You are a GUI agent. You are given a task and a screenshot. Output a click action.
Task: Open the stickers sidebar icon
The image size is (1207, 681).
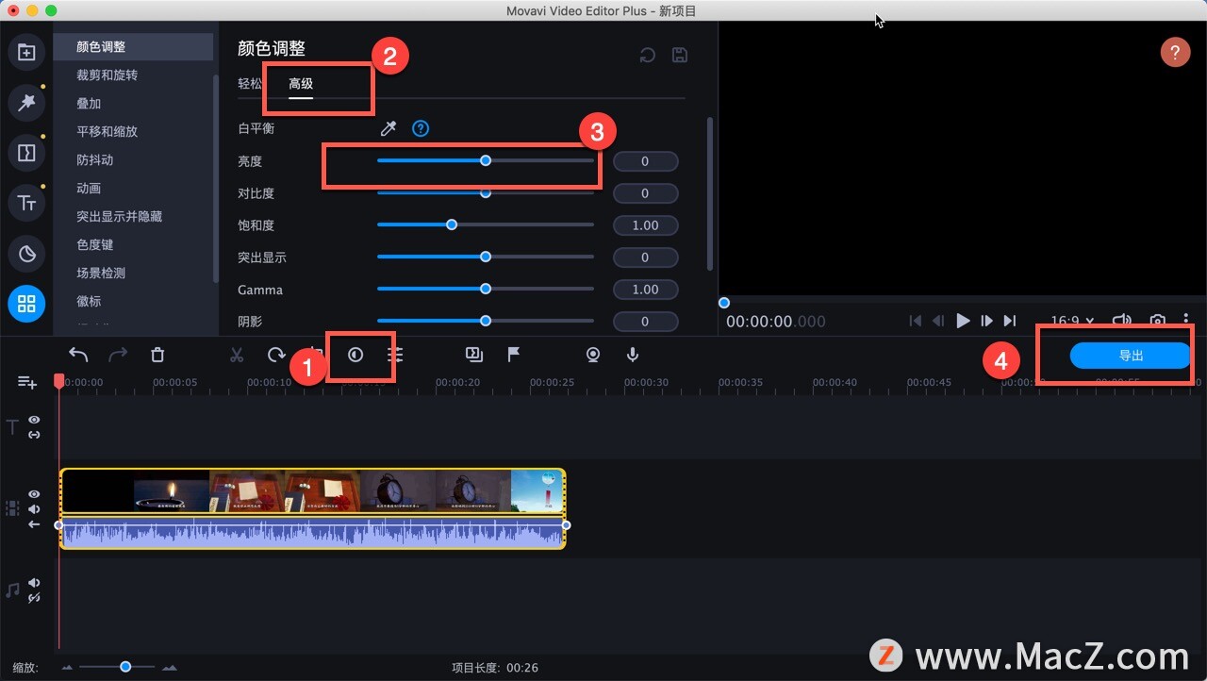click(26, 253)
